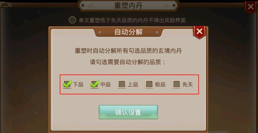Click the 单次重塑低于先天品质 option text
The image size is (258, 133).
[x=132, y=20]
